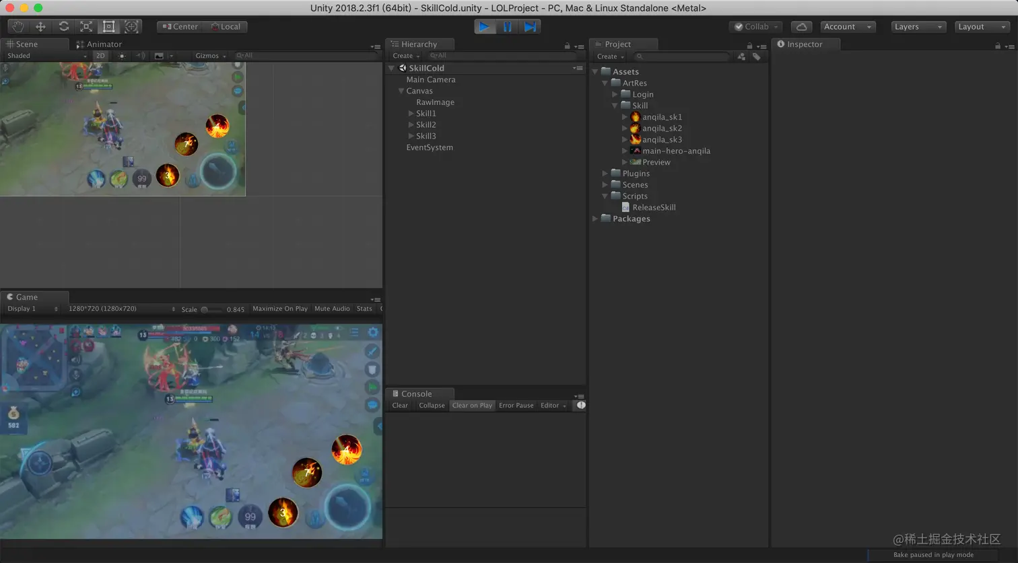
Task: Open the Account dropdown
Action: 848,27
